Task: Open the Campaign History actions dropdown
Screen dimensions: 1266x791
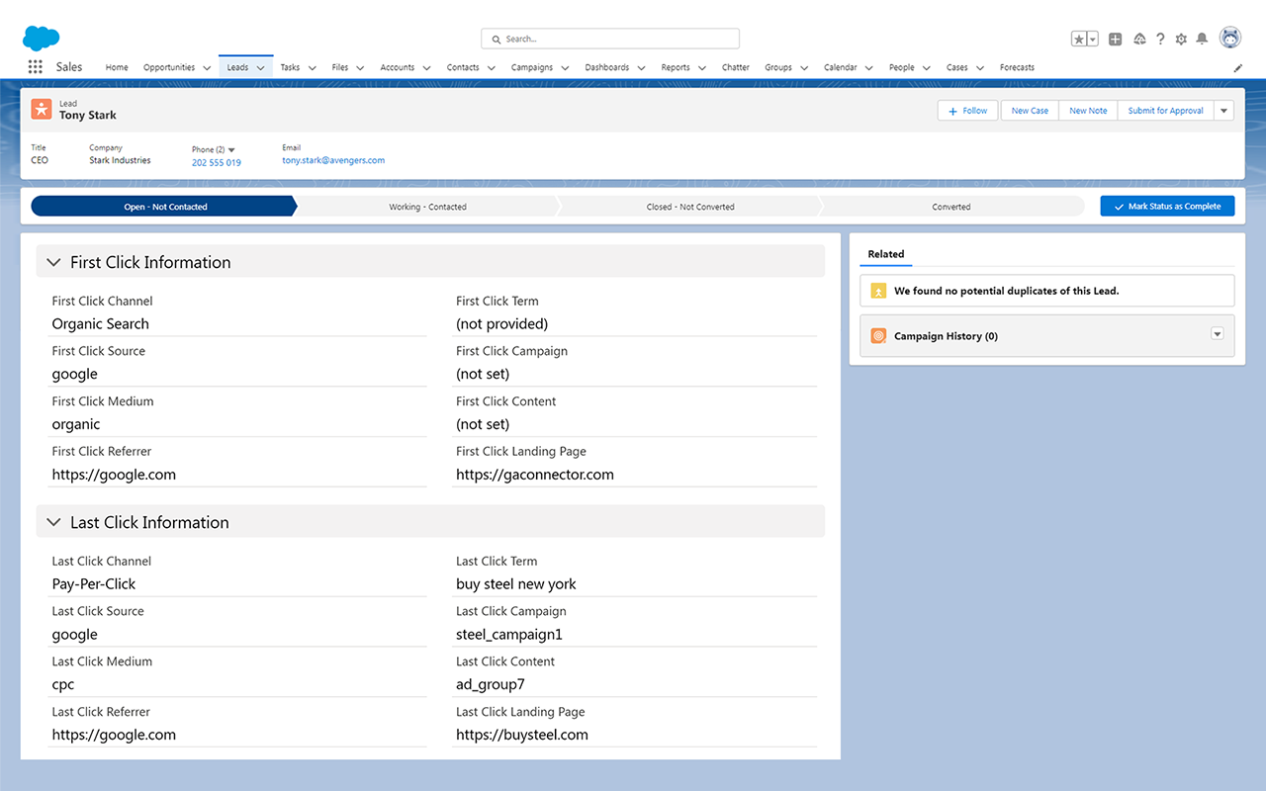Action: [1218, 334]
